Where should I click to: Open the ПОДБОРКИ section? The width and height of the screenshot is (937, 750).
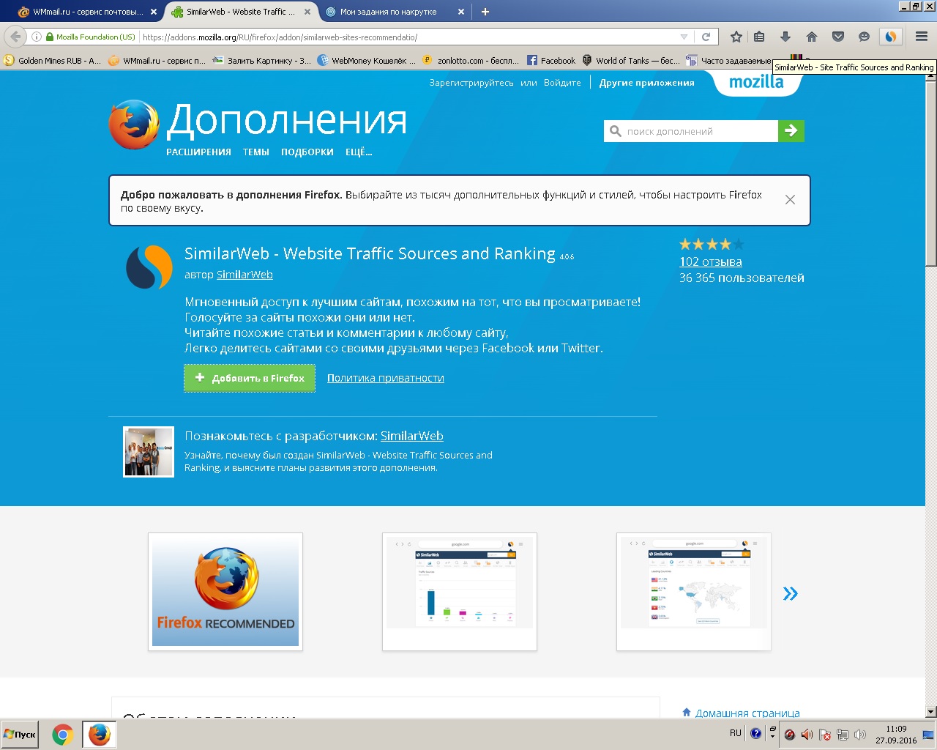(x=307, y=152)
